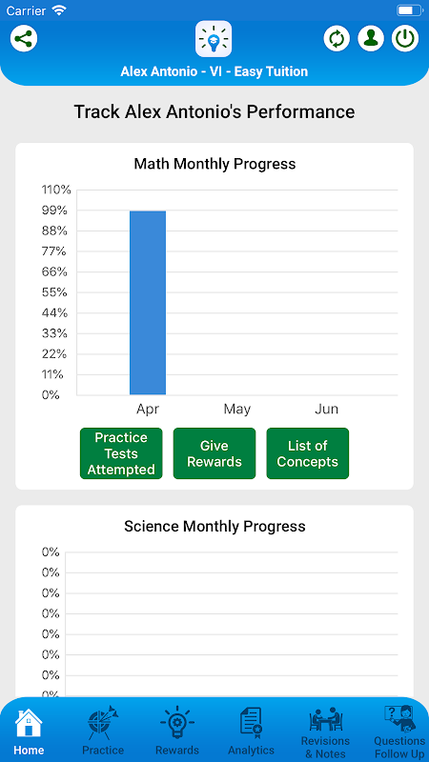Tap the blue April bar in chart
The height and width of the screenshot is (762, 429).
[148, 303]
